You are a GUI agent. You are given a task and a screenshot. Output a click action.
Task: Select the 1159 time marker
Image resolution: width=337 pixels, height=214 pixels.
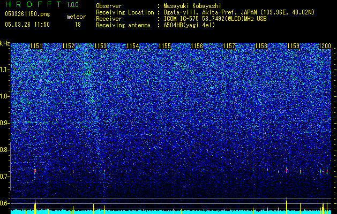294,46
